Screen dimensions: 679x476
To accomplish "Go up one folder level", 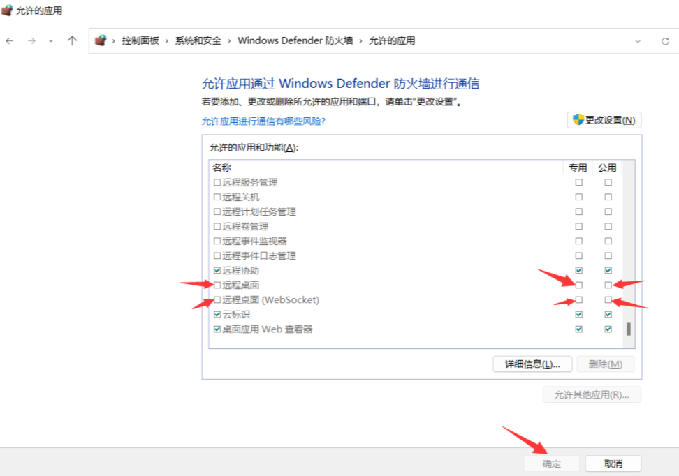I will (x=72, y=41).
